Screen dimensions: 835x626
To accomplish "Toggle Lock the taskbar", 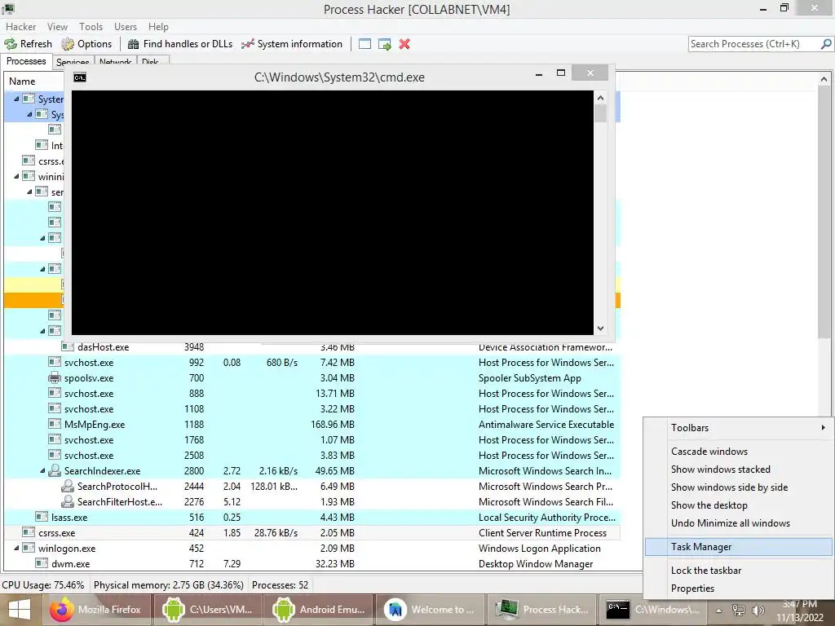I will 739,570.
